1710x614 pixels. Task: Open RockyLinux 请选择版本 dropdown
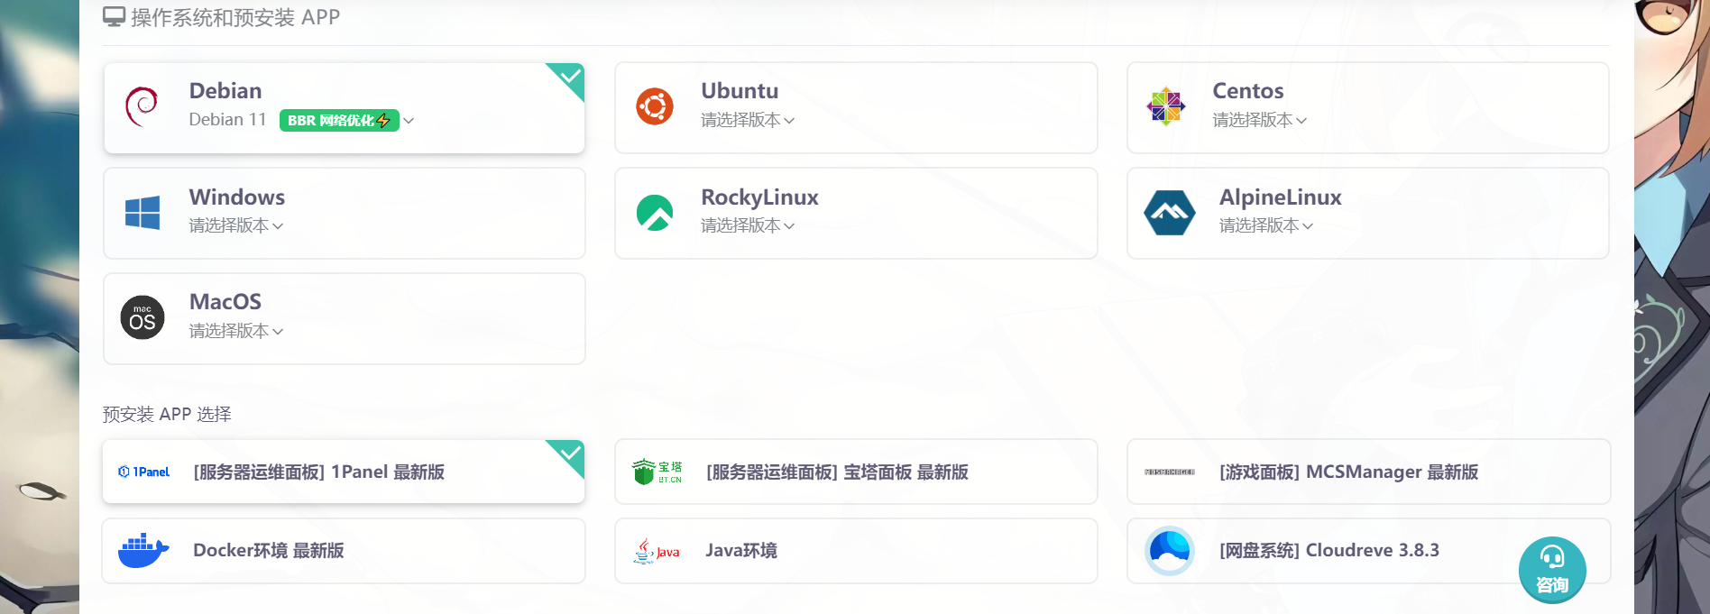(748, 225)
